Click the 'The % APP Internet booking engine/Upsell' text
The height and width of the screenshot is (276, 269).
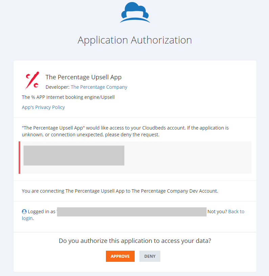point(68,97)
